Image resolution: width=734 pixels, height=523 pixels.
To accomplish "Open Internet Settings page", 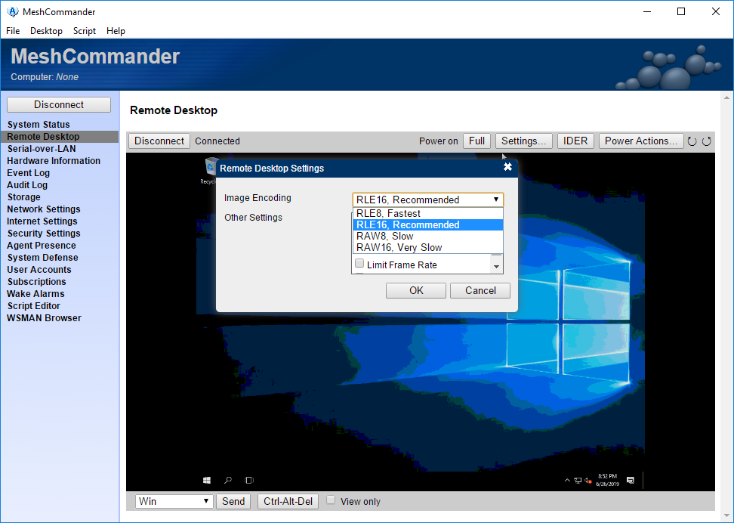I will (42, 221).
